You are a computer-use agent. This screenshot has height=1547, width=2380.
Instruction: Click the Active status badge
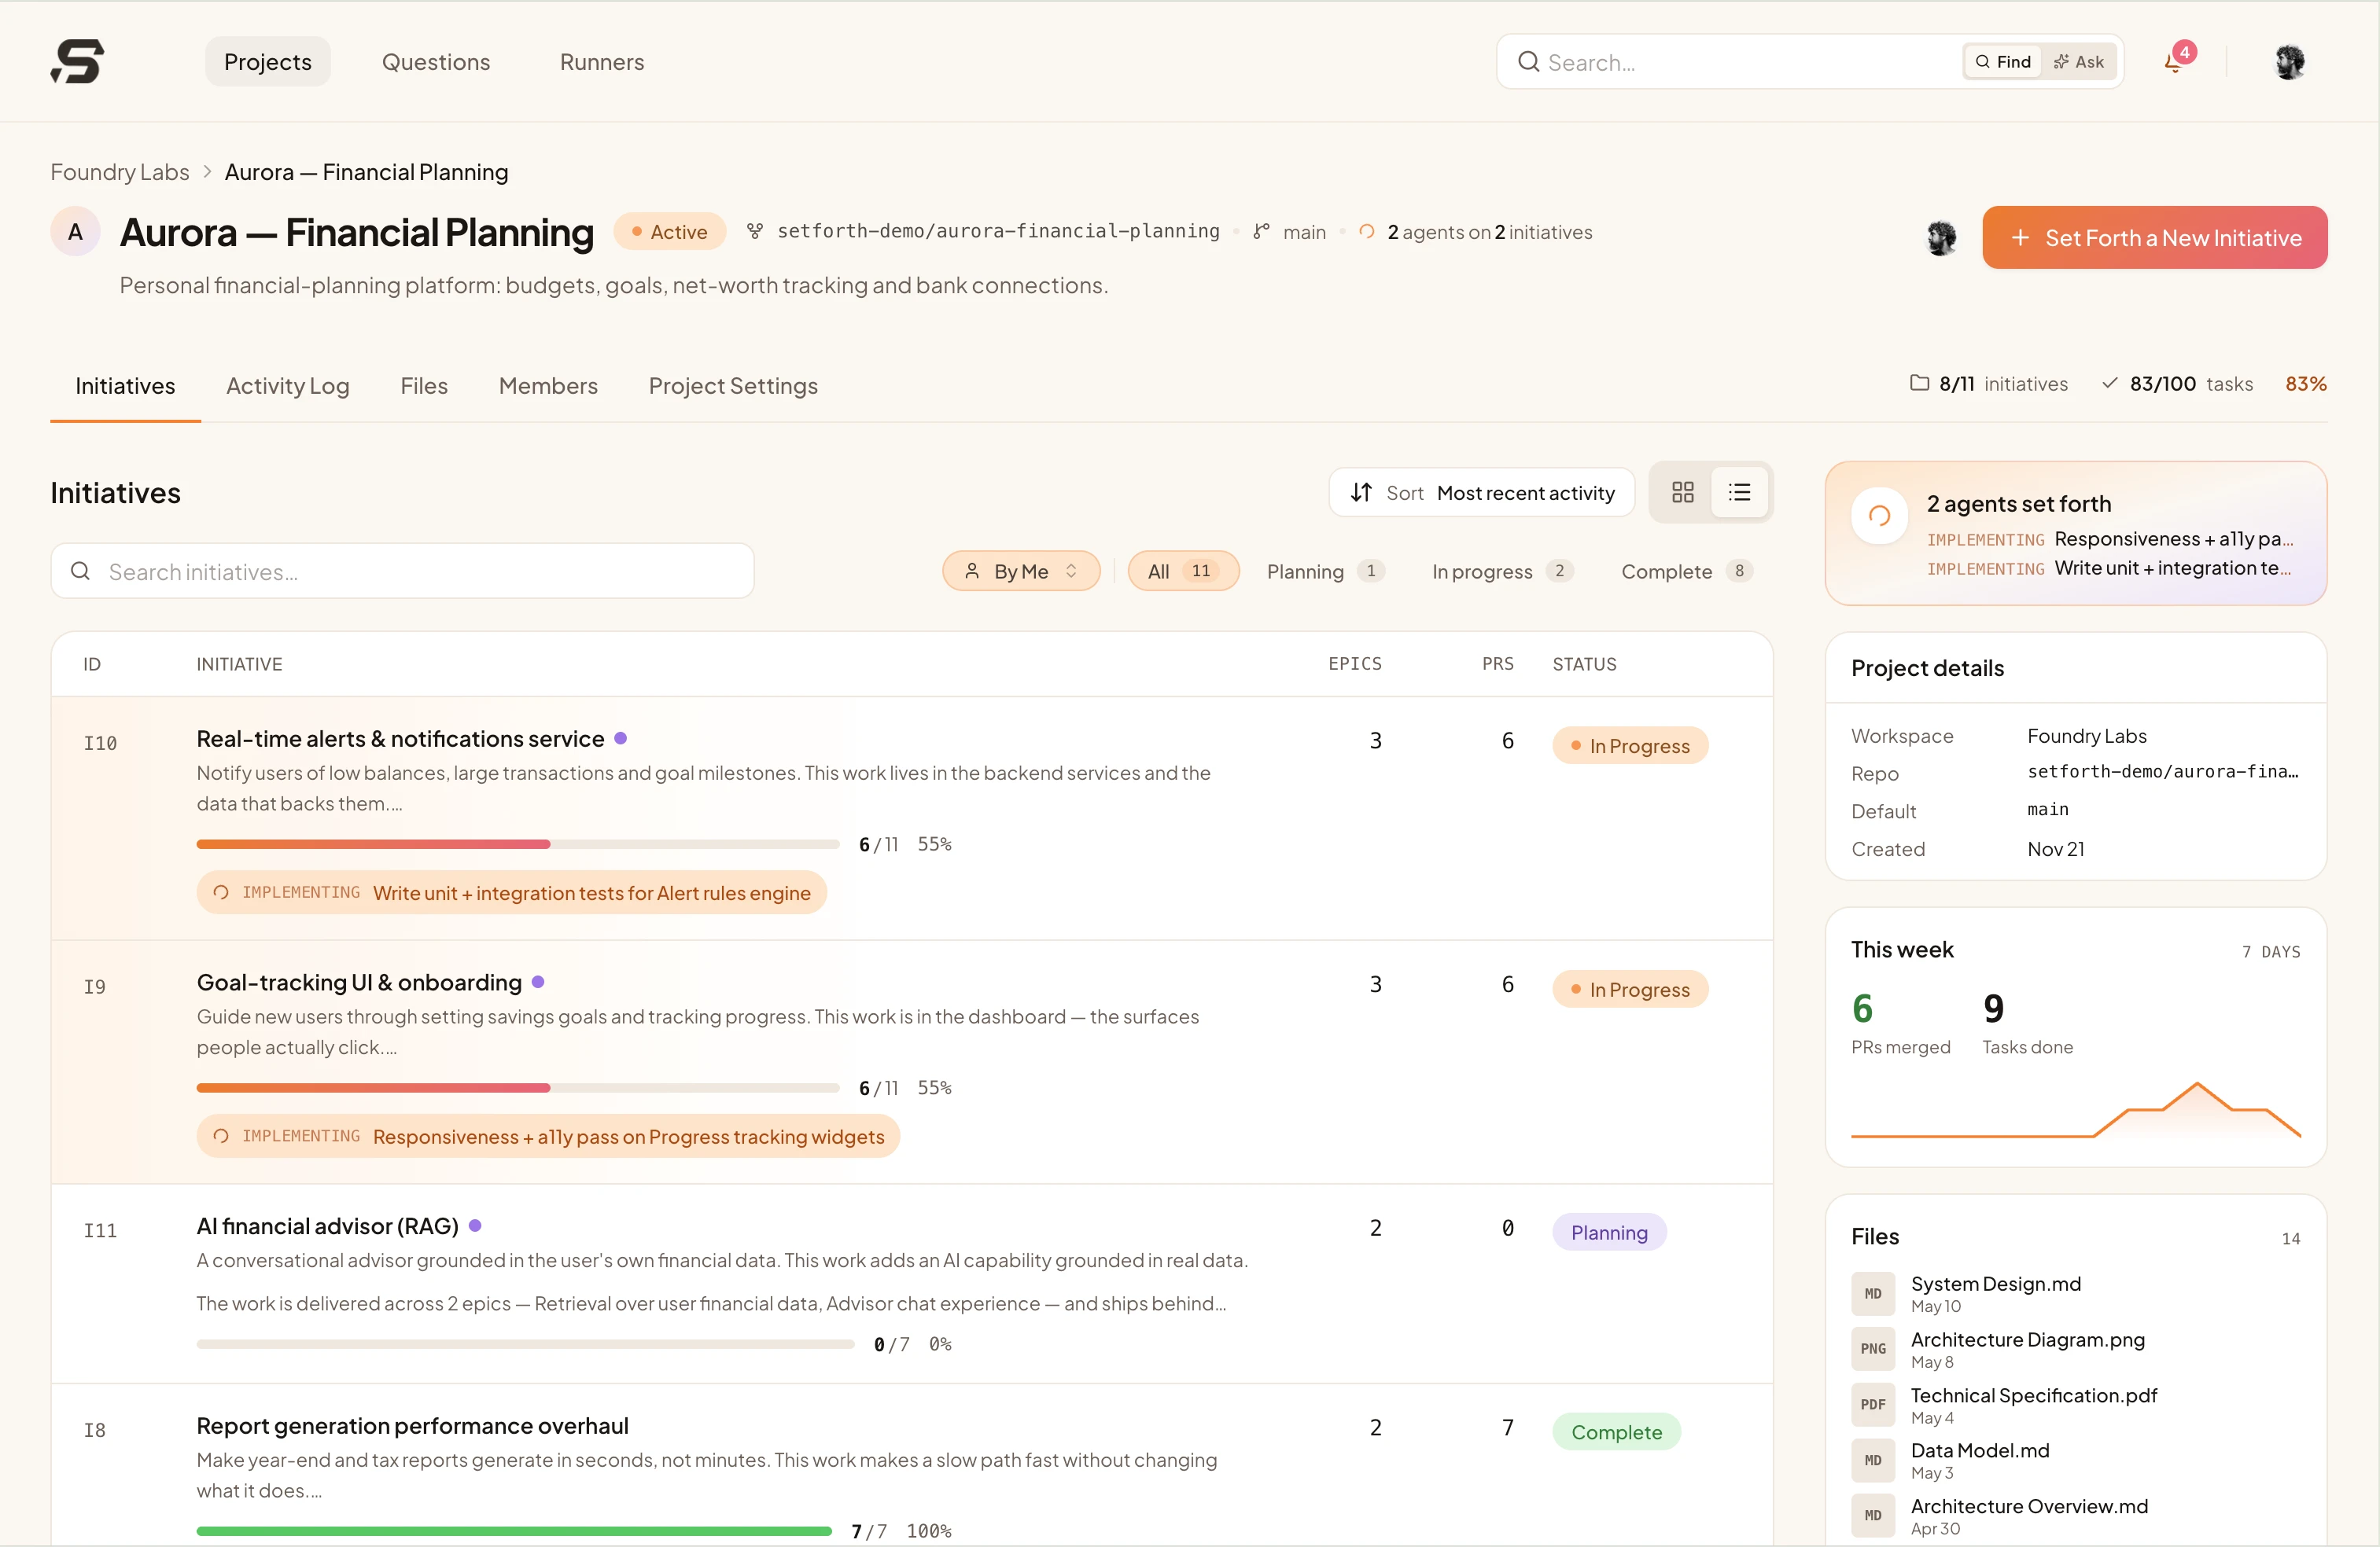tap(669, 232)
